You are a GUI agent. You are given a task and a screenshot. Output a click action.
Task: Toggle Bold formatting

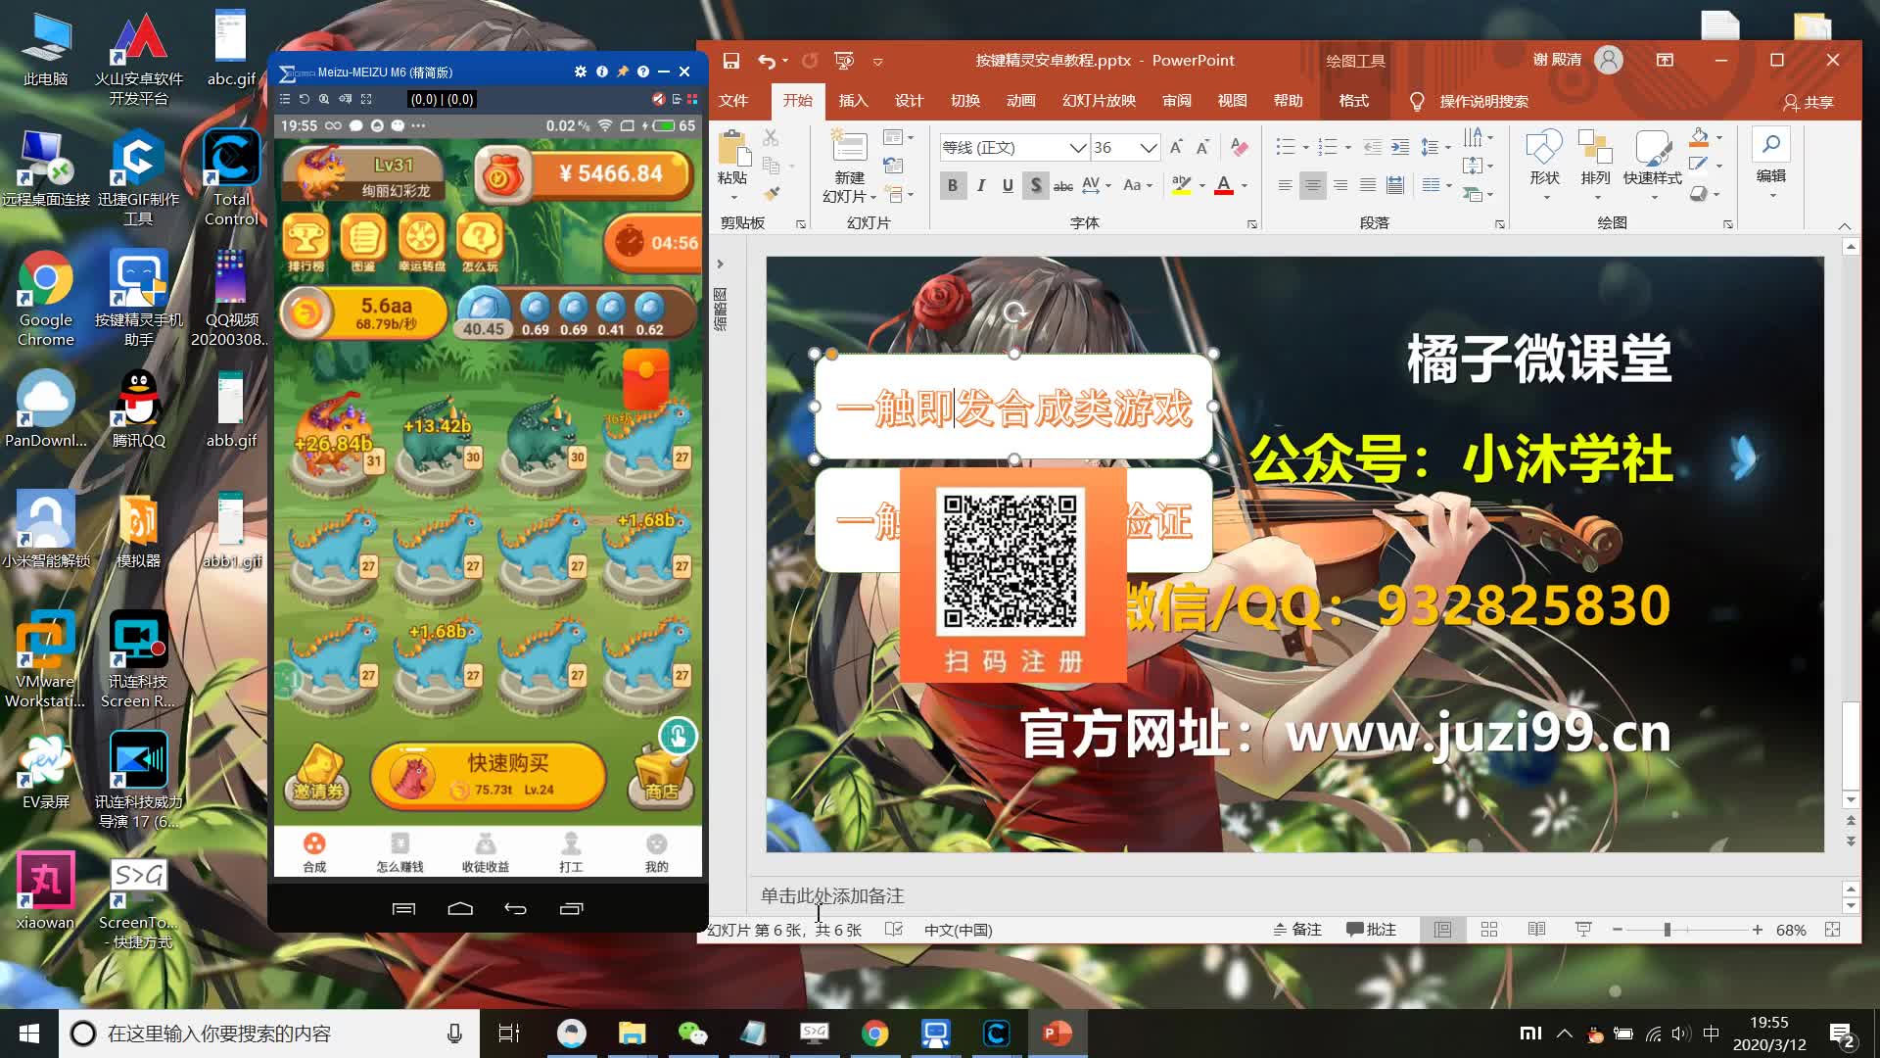[x=952, y=185]
